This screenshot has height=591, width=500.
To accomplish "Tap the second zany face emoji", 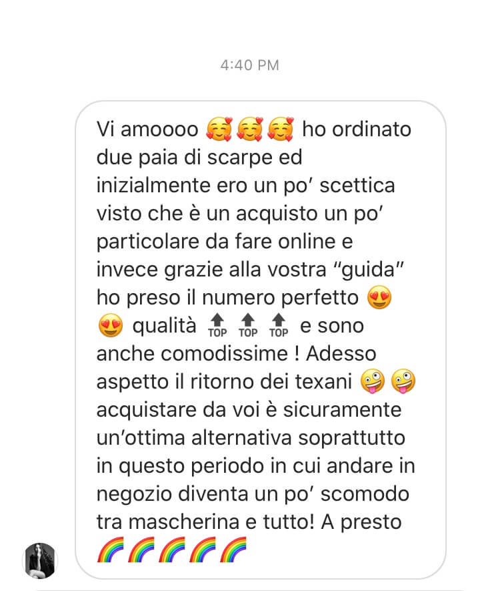I will click(x=403, y=381).
